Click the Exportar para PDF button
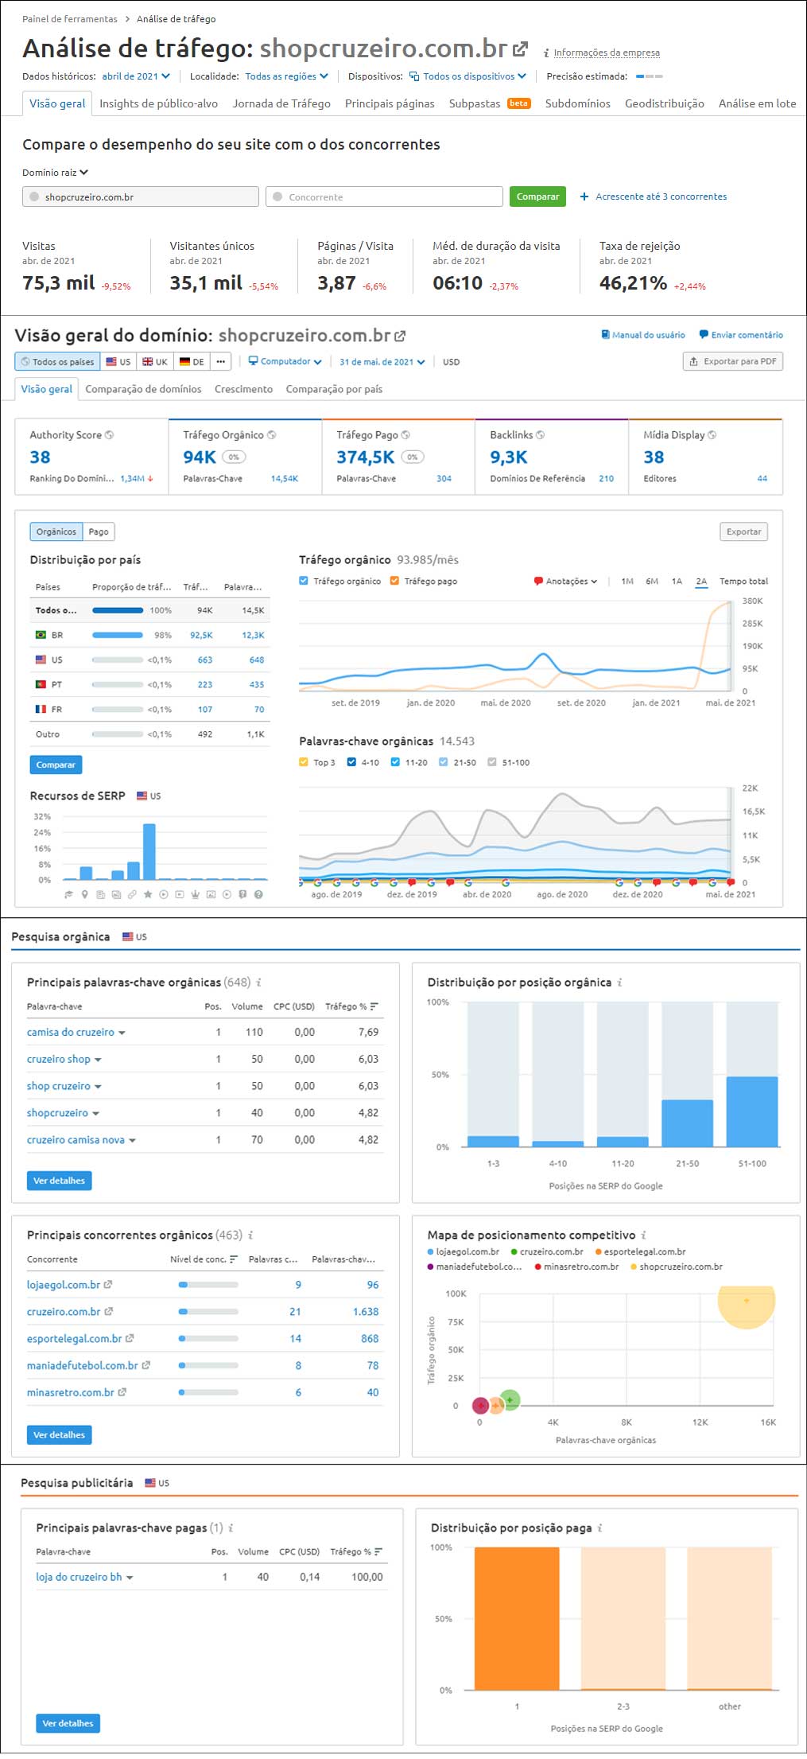 pyautogui.click(x=733, y=361)
